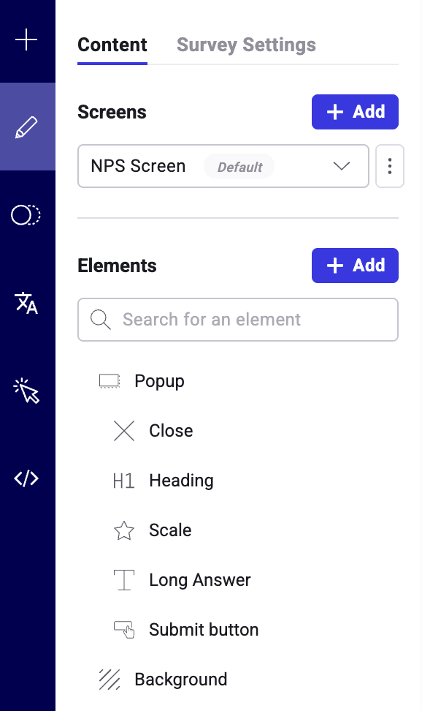Image resolution: width=422 pixels, height=711 pixels.
Task: Select the Popup element in the tree
Action: coord(159,381)
